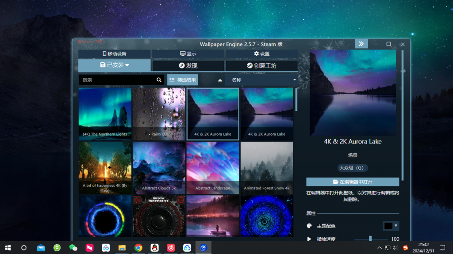453x254 pixels.
Task: Select the highlighted 4K & 2K Aurora Lake thumbnail
Action: [x=213, y=114]
